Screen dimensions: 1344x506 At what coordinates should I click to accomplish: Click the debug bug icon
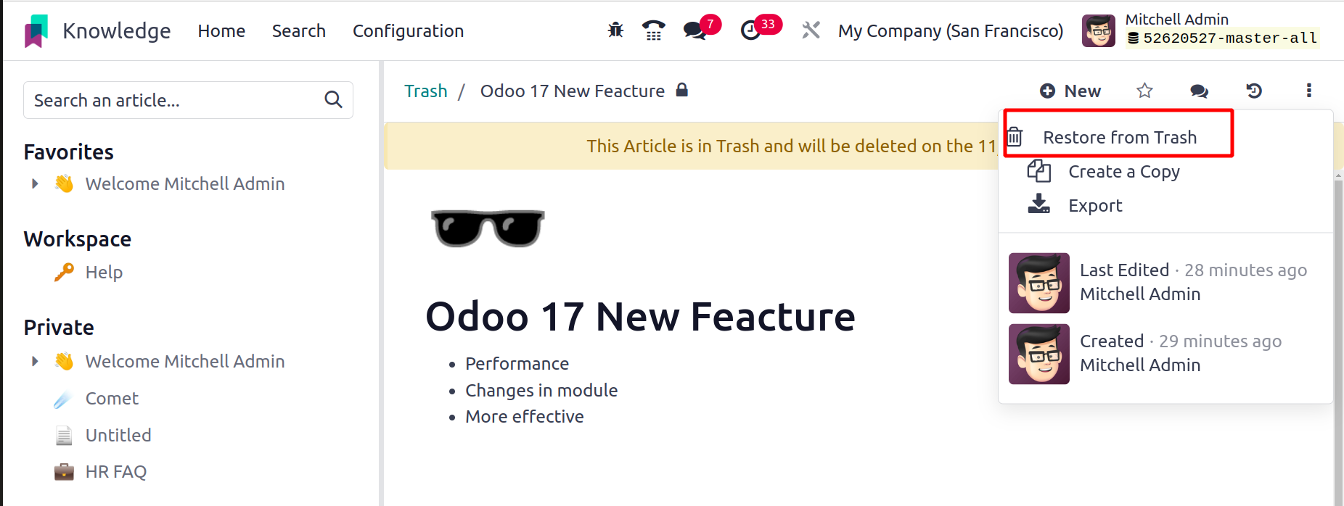point(615,30)
